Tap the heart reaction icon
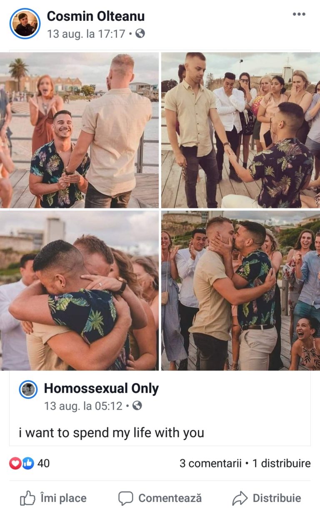This screenshot has width=320, height=515. 15,463
